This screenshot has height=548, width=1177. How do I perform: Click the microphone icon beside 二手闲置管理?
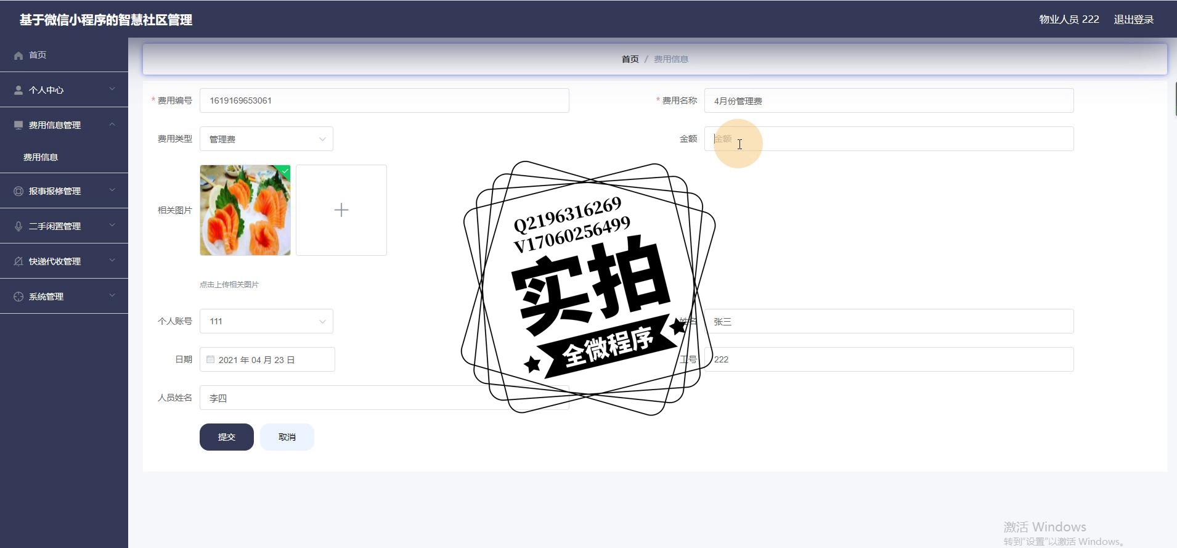[18, 226]
